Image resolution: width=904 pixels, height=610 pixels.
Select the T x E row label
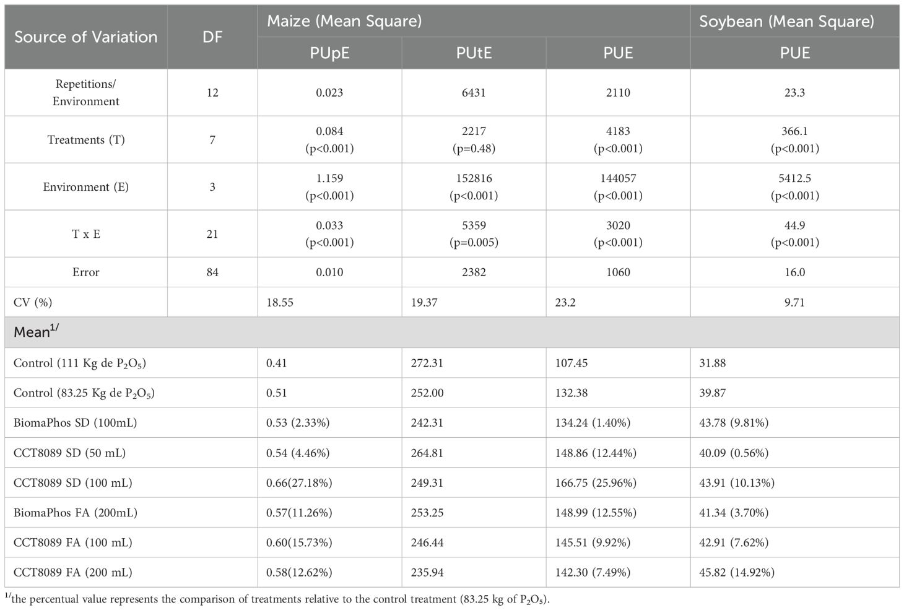pos(85,233)
